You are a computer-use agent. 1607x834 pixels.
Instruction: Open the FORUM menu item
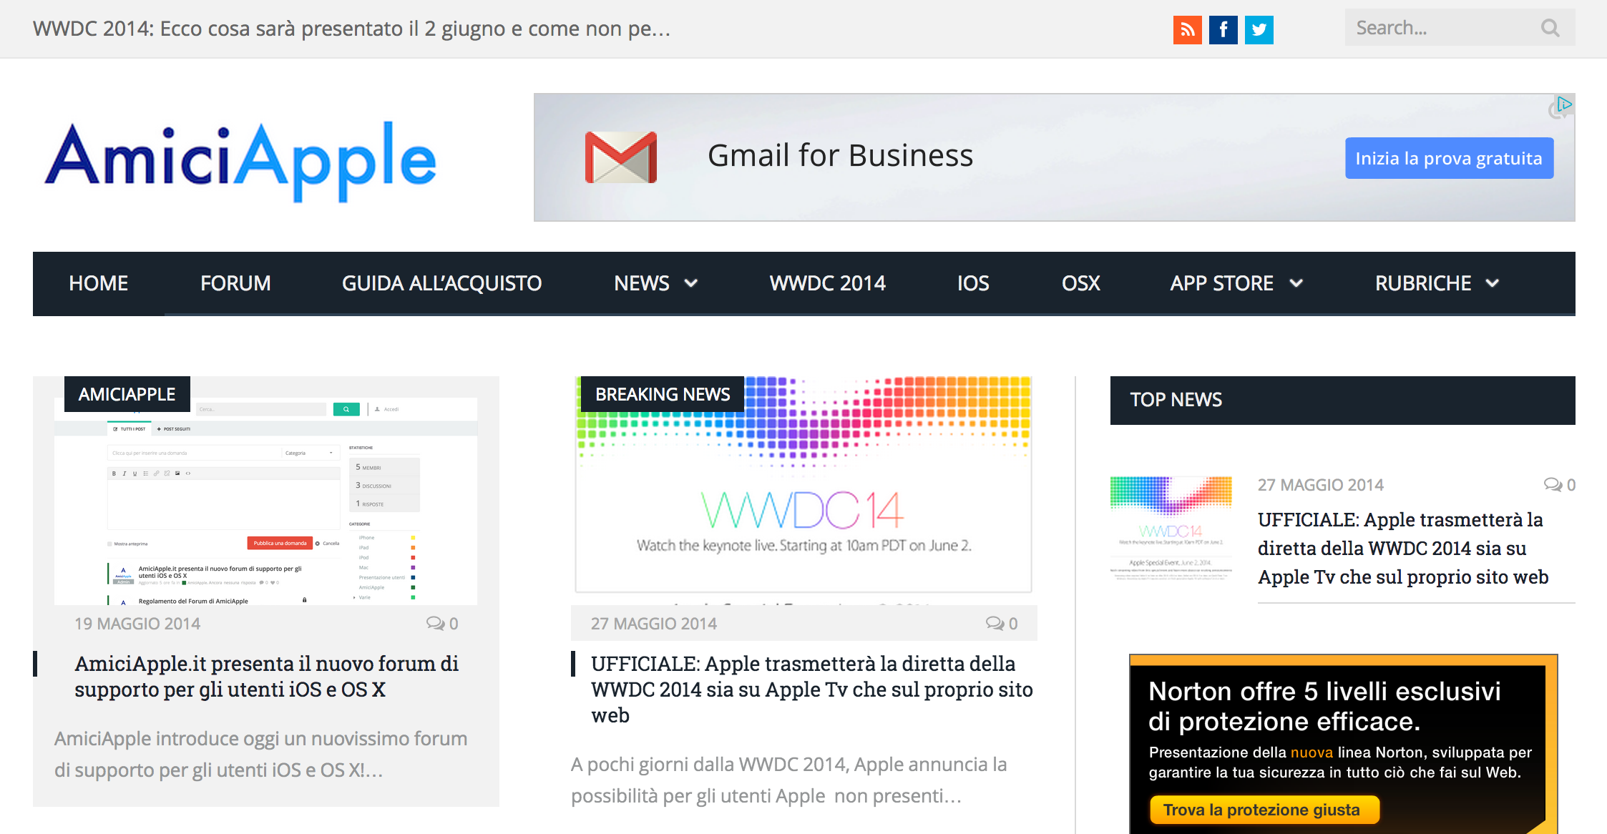coord(235,283)
